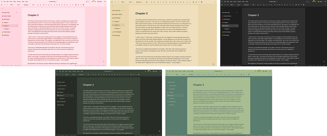Add a document tab in dark green window
327x136 pixels.
pos(72,82)
